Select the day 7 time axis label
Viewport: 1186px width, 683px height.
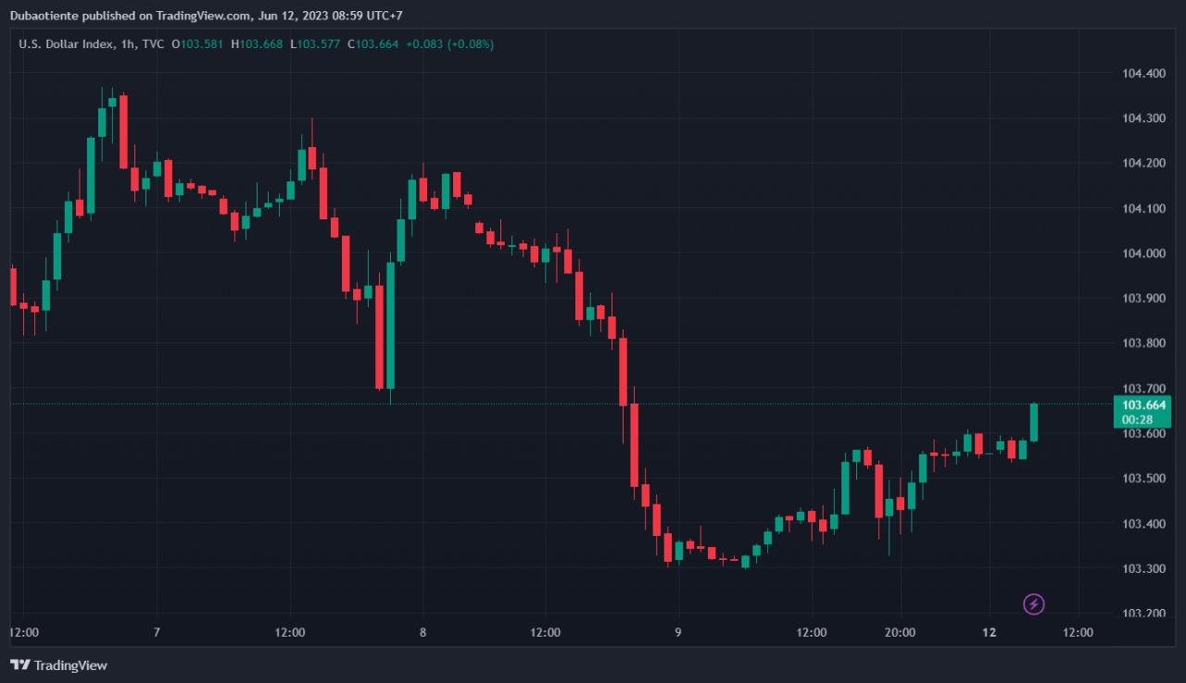coord(157,633)
